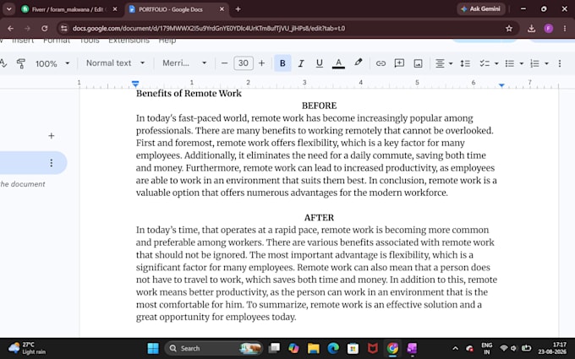The width and height of the screenshot is (575, 359).
Task: Click the font size field showing 30
Action: pos(244,63)
